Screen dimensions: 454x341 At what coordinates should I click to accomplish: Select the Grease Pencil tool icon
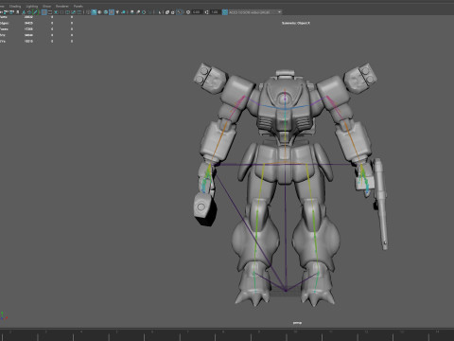(35, 12)
